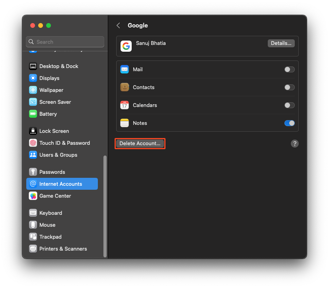Click the Google logo beside Sanuj Bhatia
The width and height of the screenshot is (329, 288).
[126, 46]
